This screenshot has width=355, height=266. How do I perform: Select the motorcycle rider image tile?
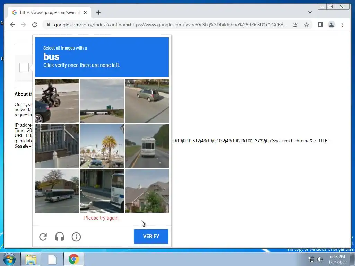tap(57, 101)
